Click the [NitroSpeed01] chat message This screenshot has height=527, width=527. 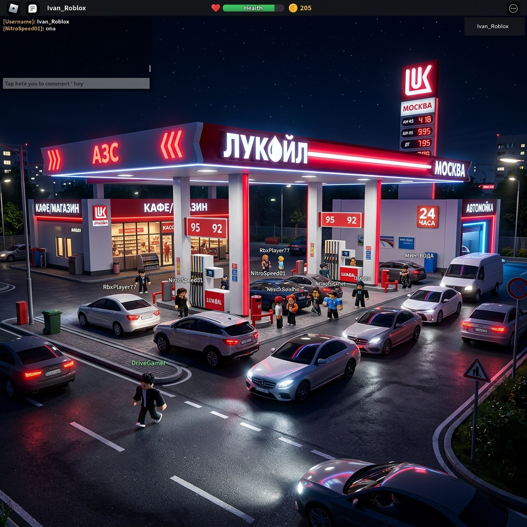coord(29,29)
